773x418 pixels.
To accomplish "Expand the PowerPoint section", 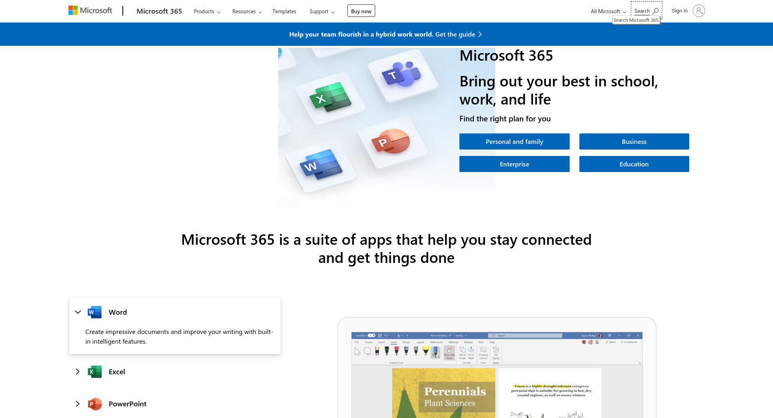I will (78, 404).
